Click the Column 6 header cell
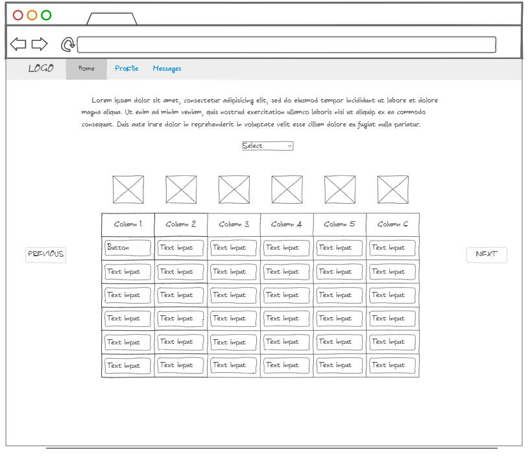 (x=392, y=223)
